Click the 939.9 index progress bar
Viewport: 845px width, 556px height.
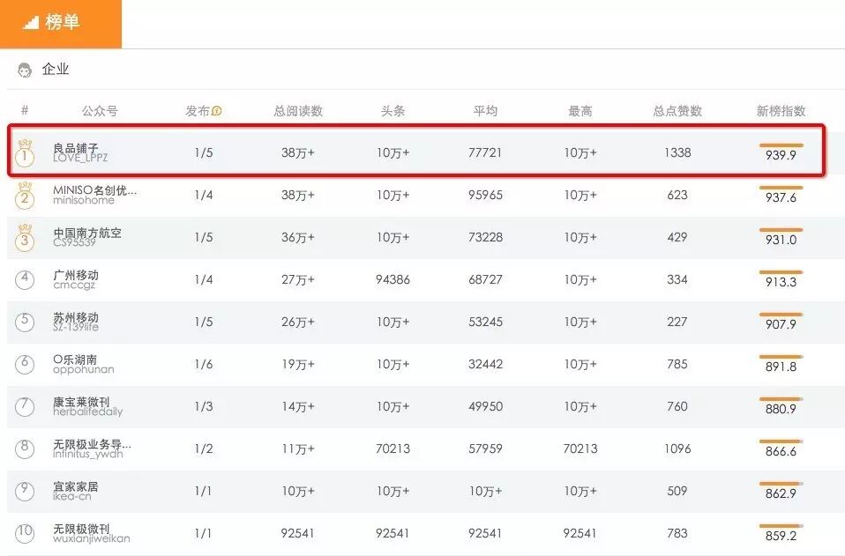(x=781, y=145)
